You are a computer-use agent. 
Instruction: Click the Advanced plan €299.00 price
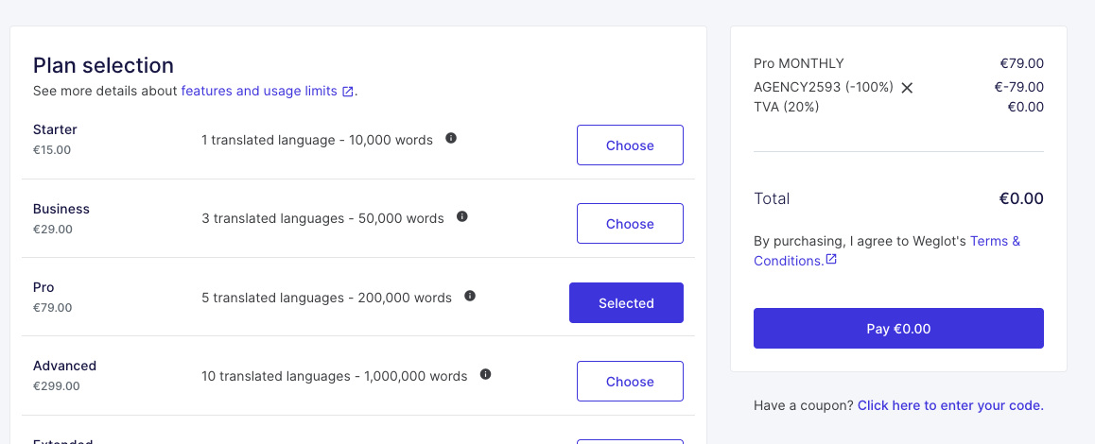point(57,385)
